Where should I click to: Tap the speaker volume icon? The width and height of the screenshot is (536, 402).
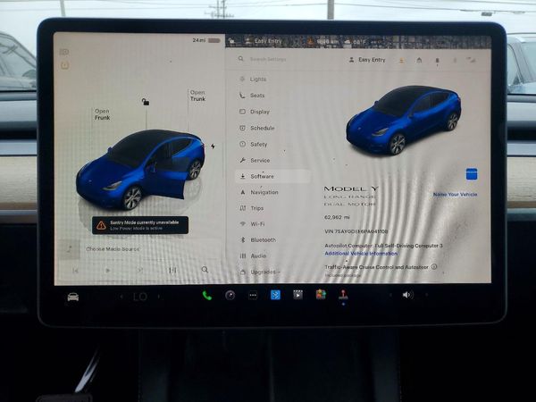coord(407,295)
